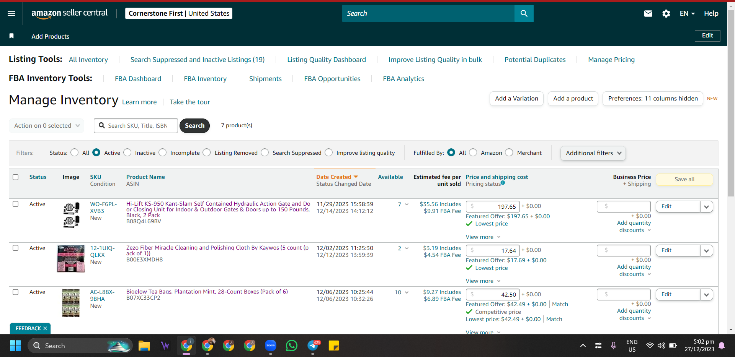
Task: Open the messages envelope icon
Action: coord(648,13)
